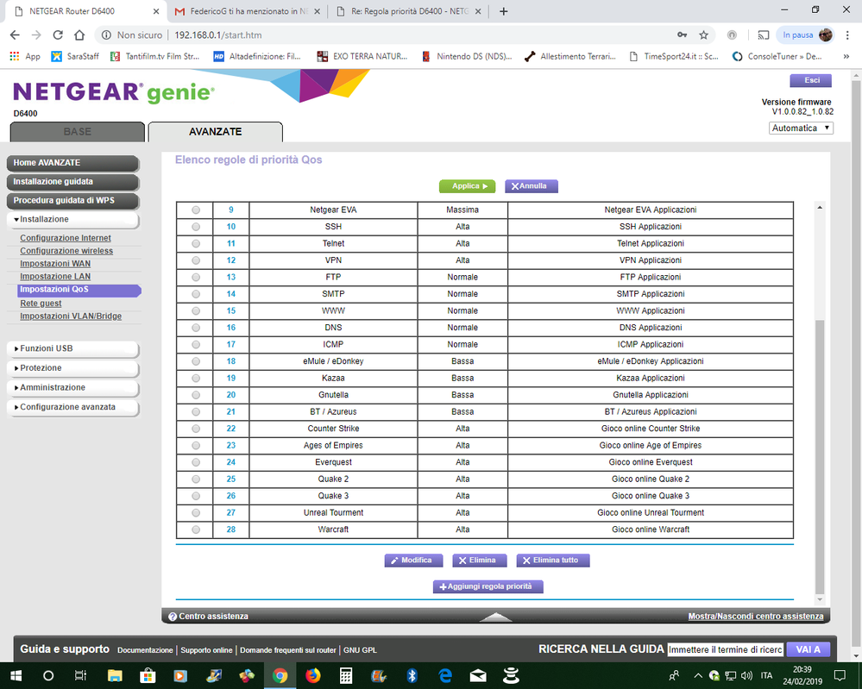862x689 pixels.
Task: Show hidden system tray icons chevron
Action: [698, 676]
